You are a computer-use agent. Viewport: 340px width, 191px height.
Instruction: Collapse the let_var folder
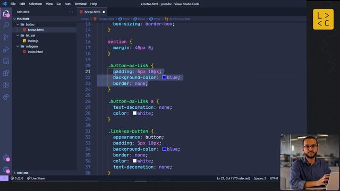point(18,36)
